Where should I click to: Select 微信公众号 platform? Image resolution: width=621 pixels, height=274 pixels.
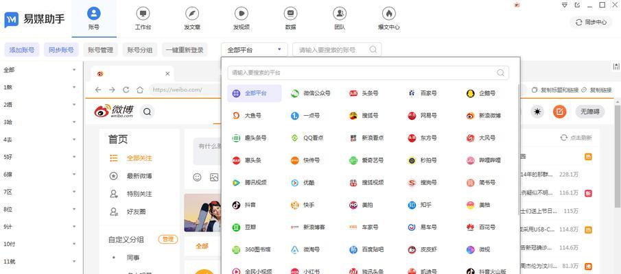(x=311, y=94)
